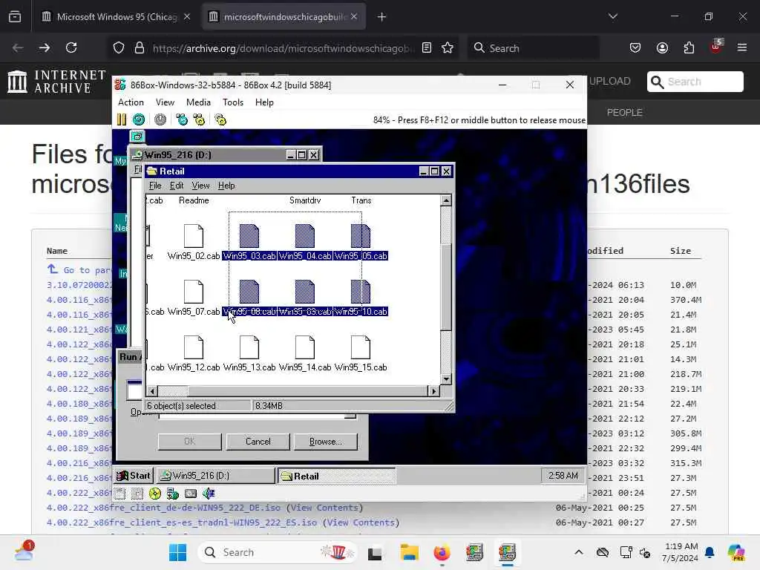Click the Retail vertical scrollbar thumb

coord(446,287)
